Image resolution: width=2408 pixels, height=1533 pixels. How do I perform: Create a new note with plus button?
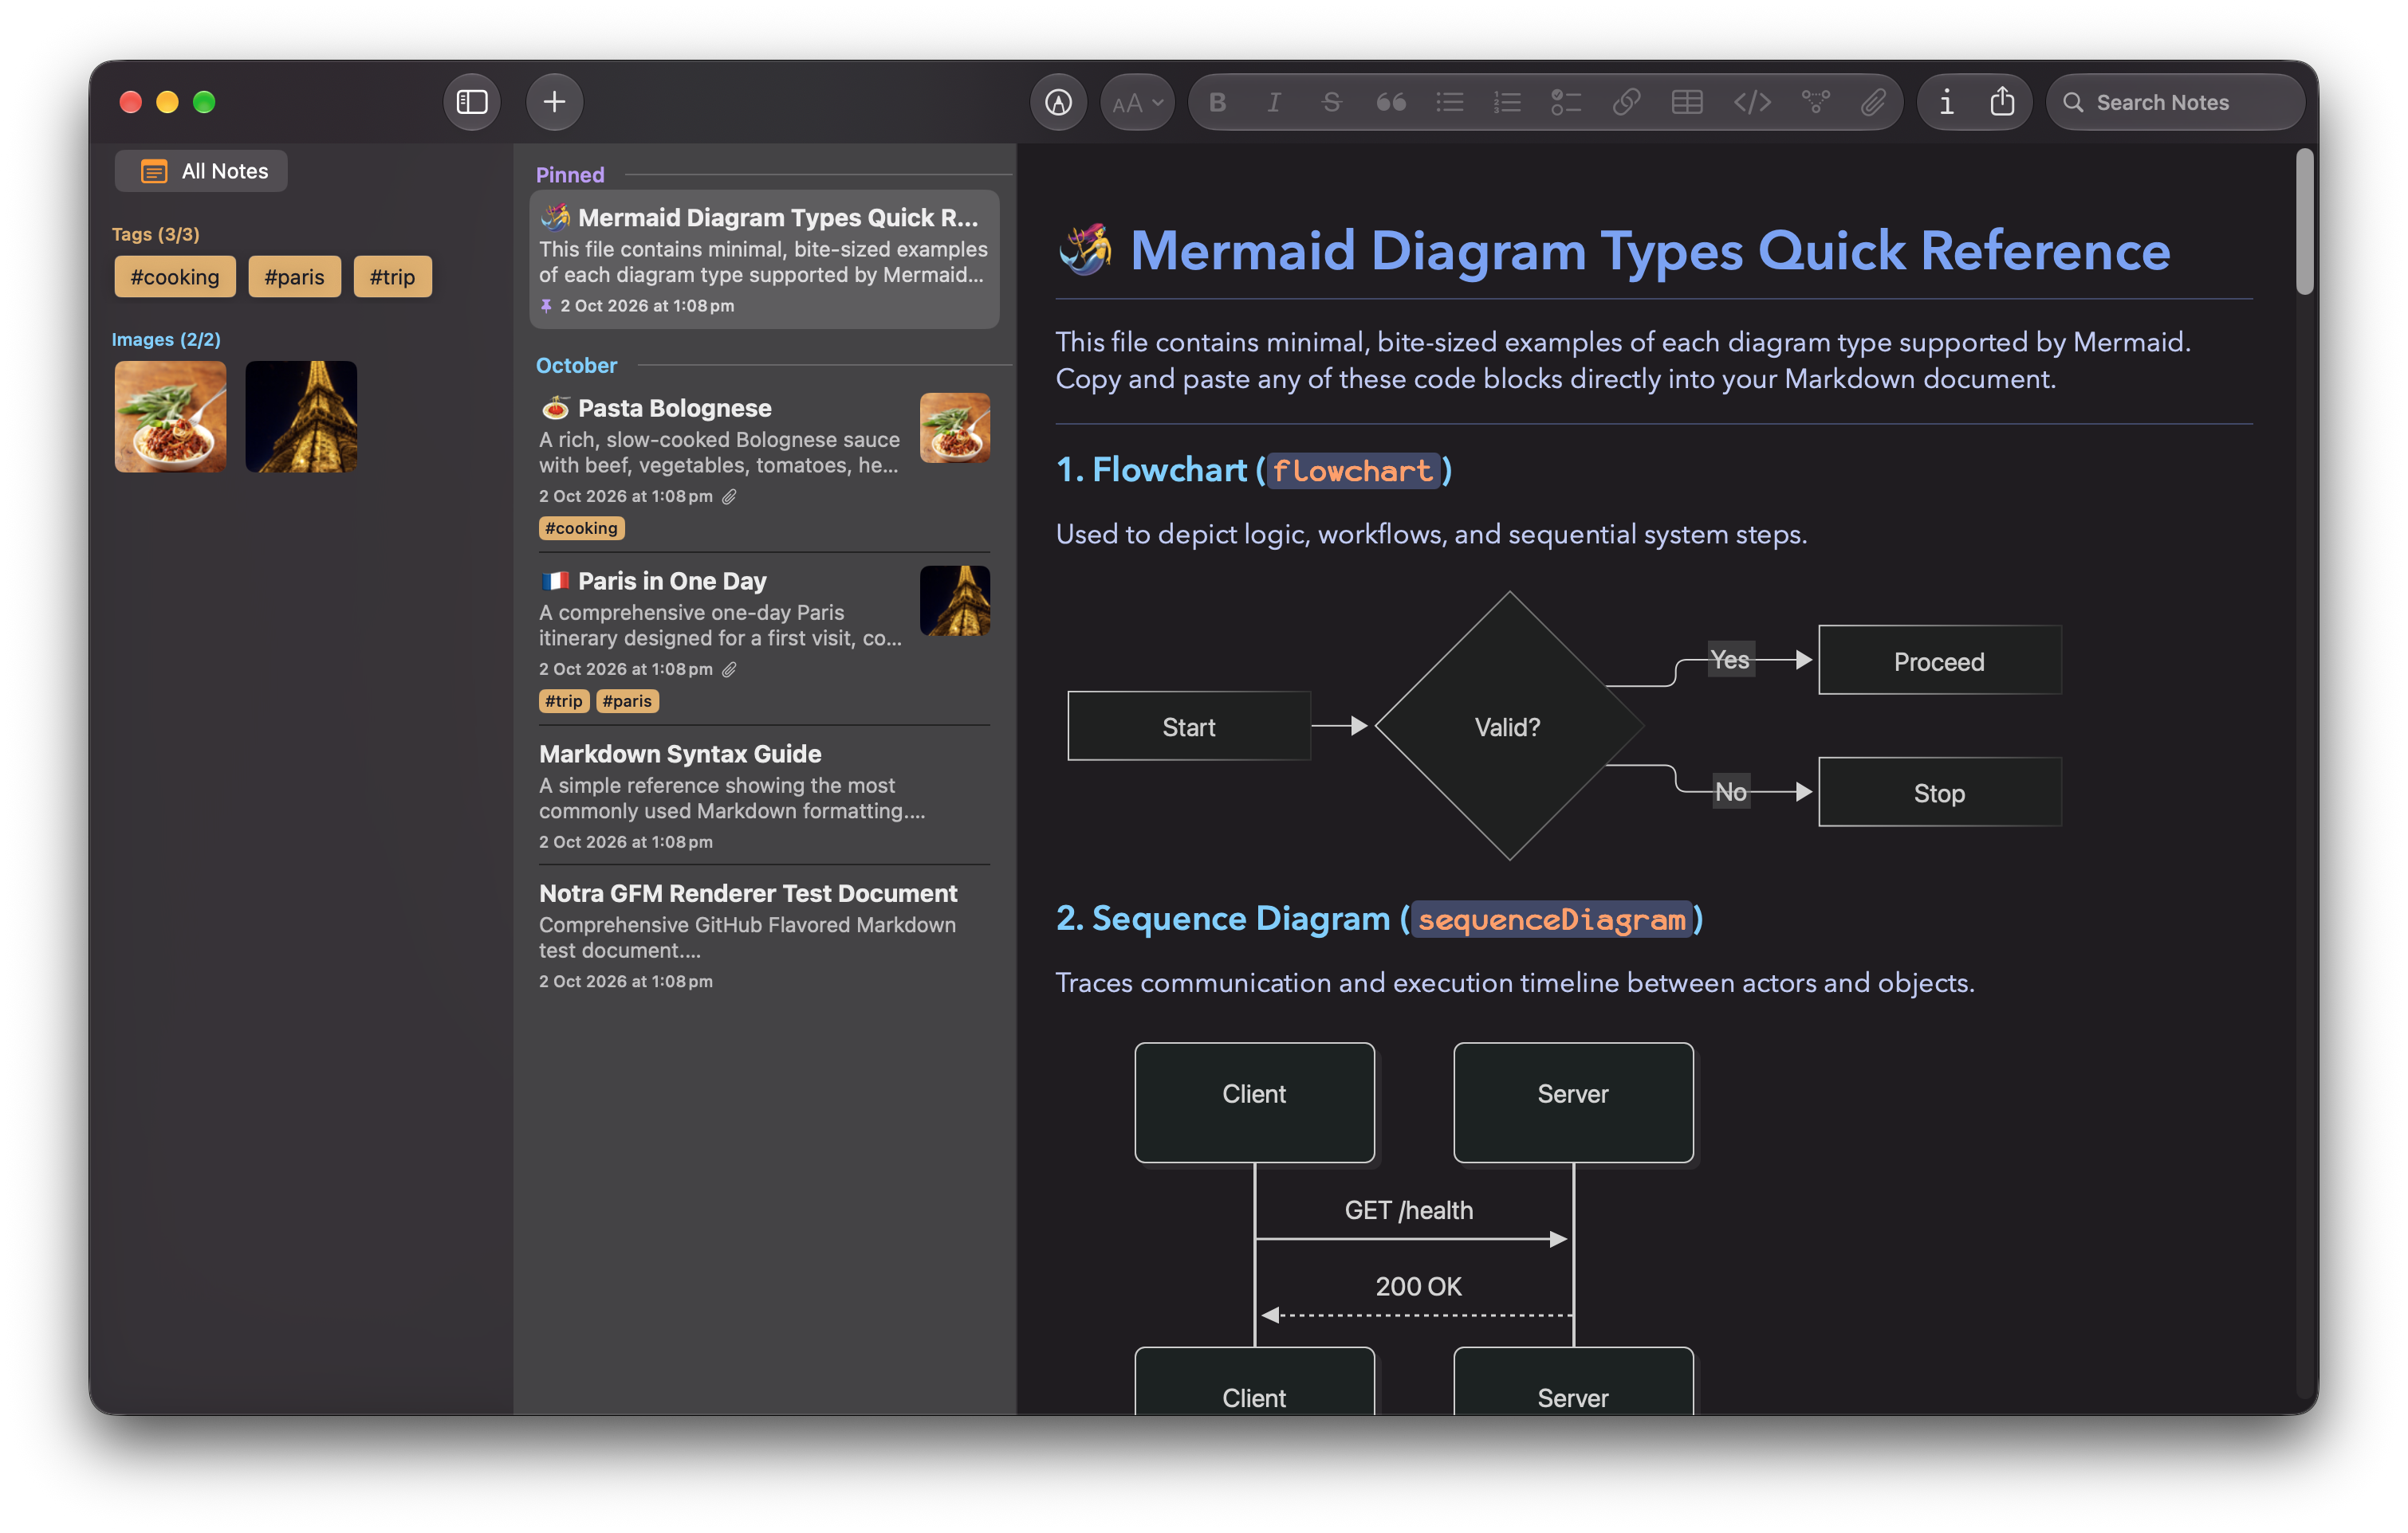554,102
